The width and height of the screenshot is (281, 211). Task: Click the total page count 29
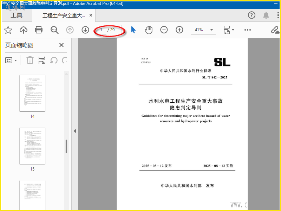point(112,30)
